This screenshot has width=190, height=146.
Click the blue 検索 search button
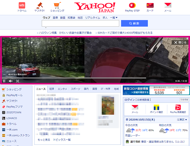coord(134,23)
